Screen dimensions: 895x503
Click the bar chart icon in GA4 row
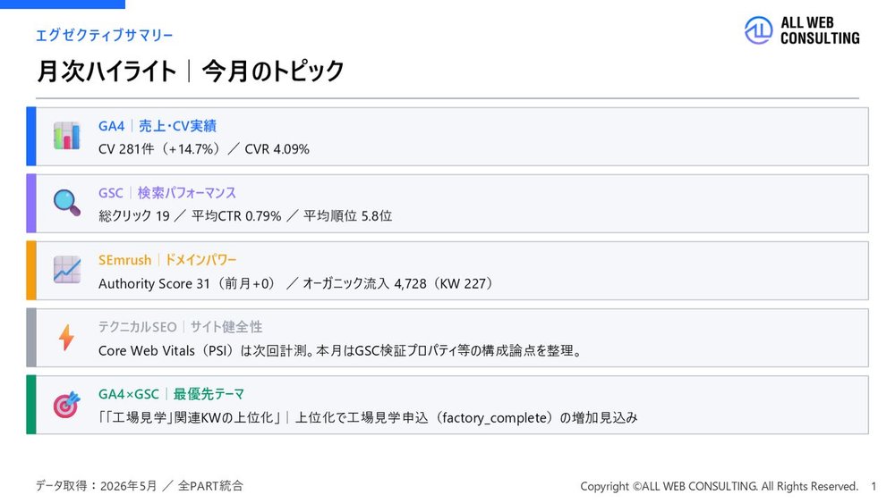67,136
